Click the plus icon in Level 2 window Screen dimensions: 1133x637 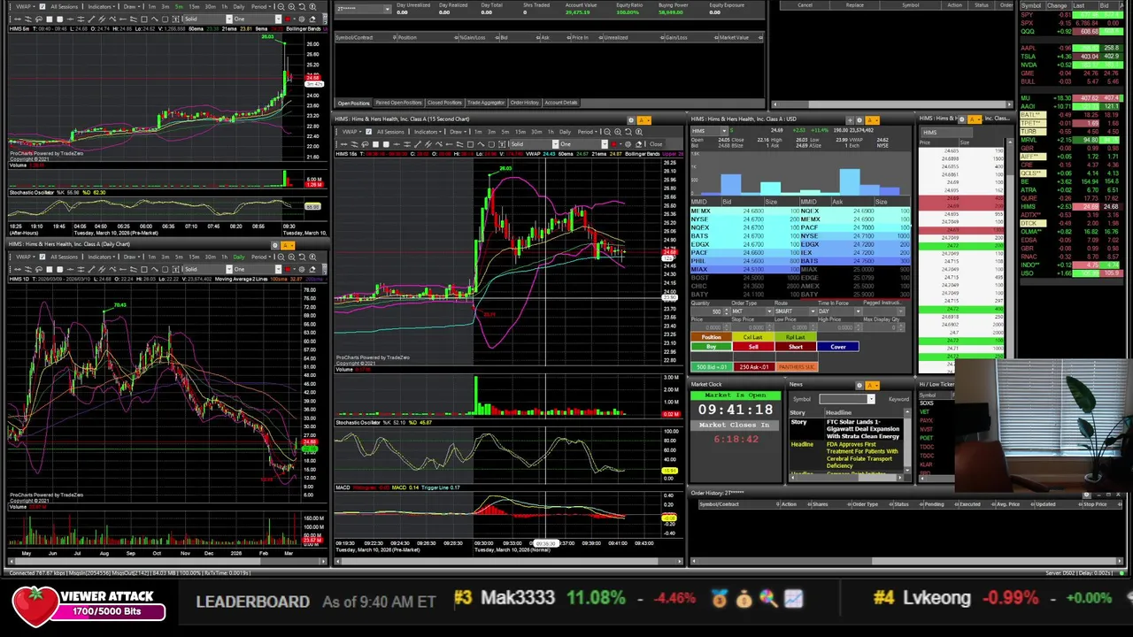[x=850, y=120]
